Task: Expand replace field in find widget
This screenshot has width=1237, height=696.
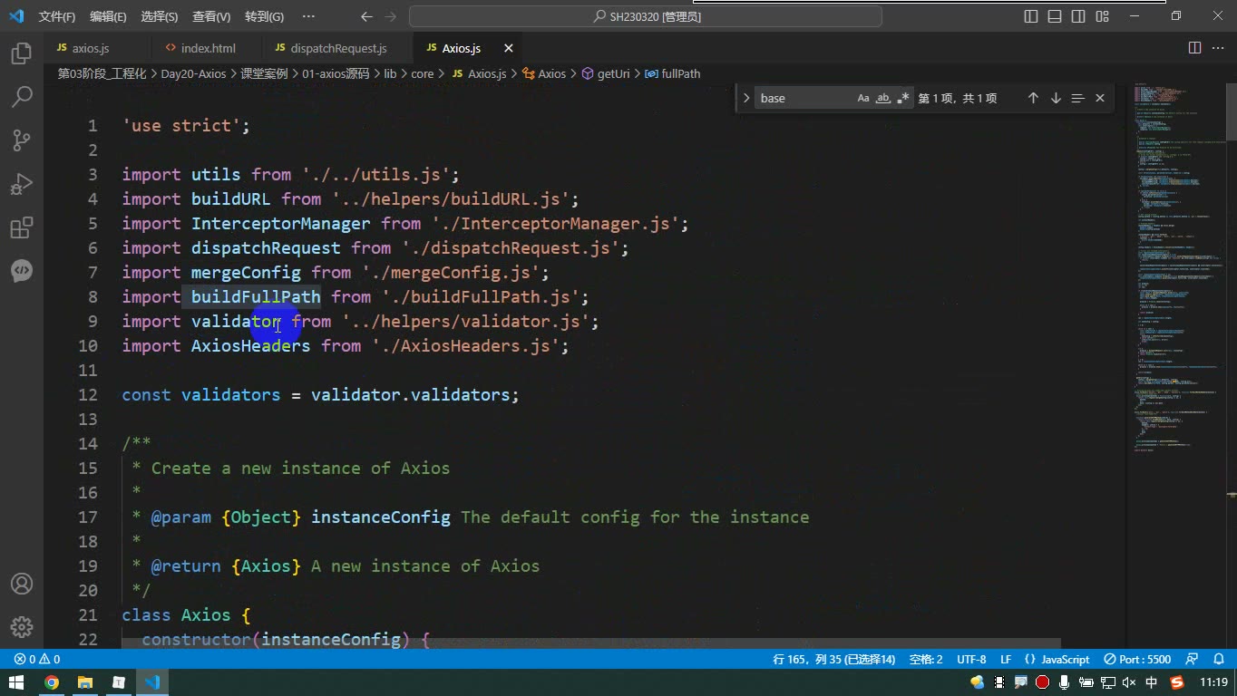Action: coord(745,98)
